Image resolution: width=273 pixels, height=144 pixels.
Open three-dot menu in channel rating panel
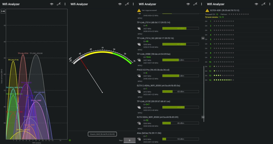point(270,4)
